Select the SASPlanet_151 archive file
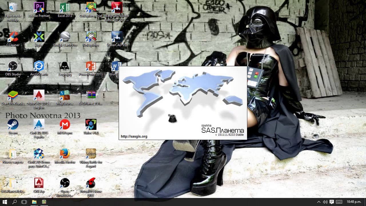Viewport: 366px width, 206px height. (91, 98)
